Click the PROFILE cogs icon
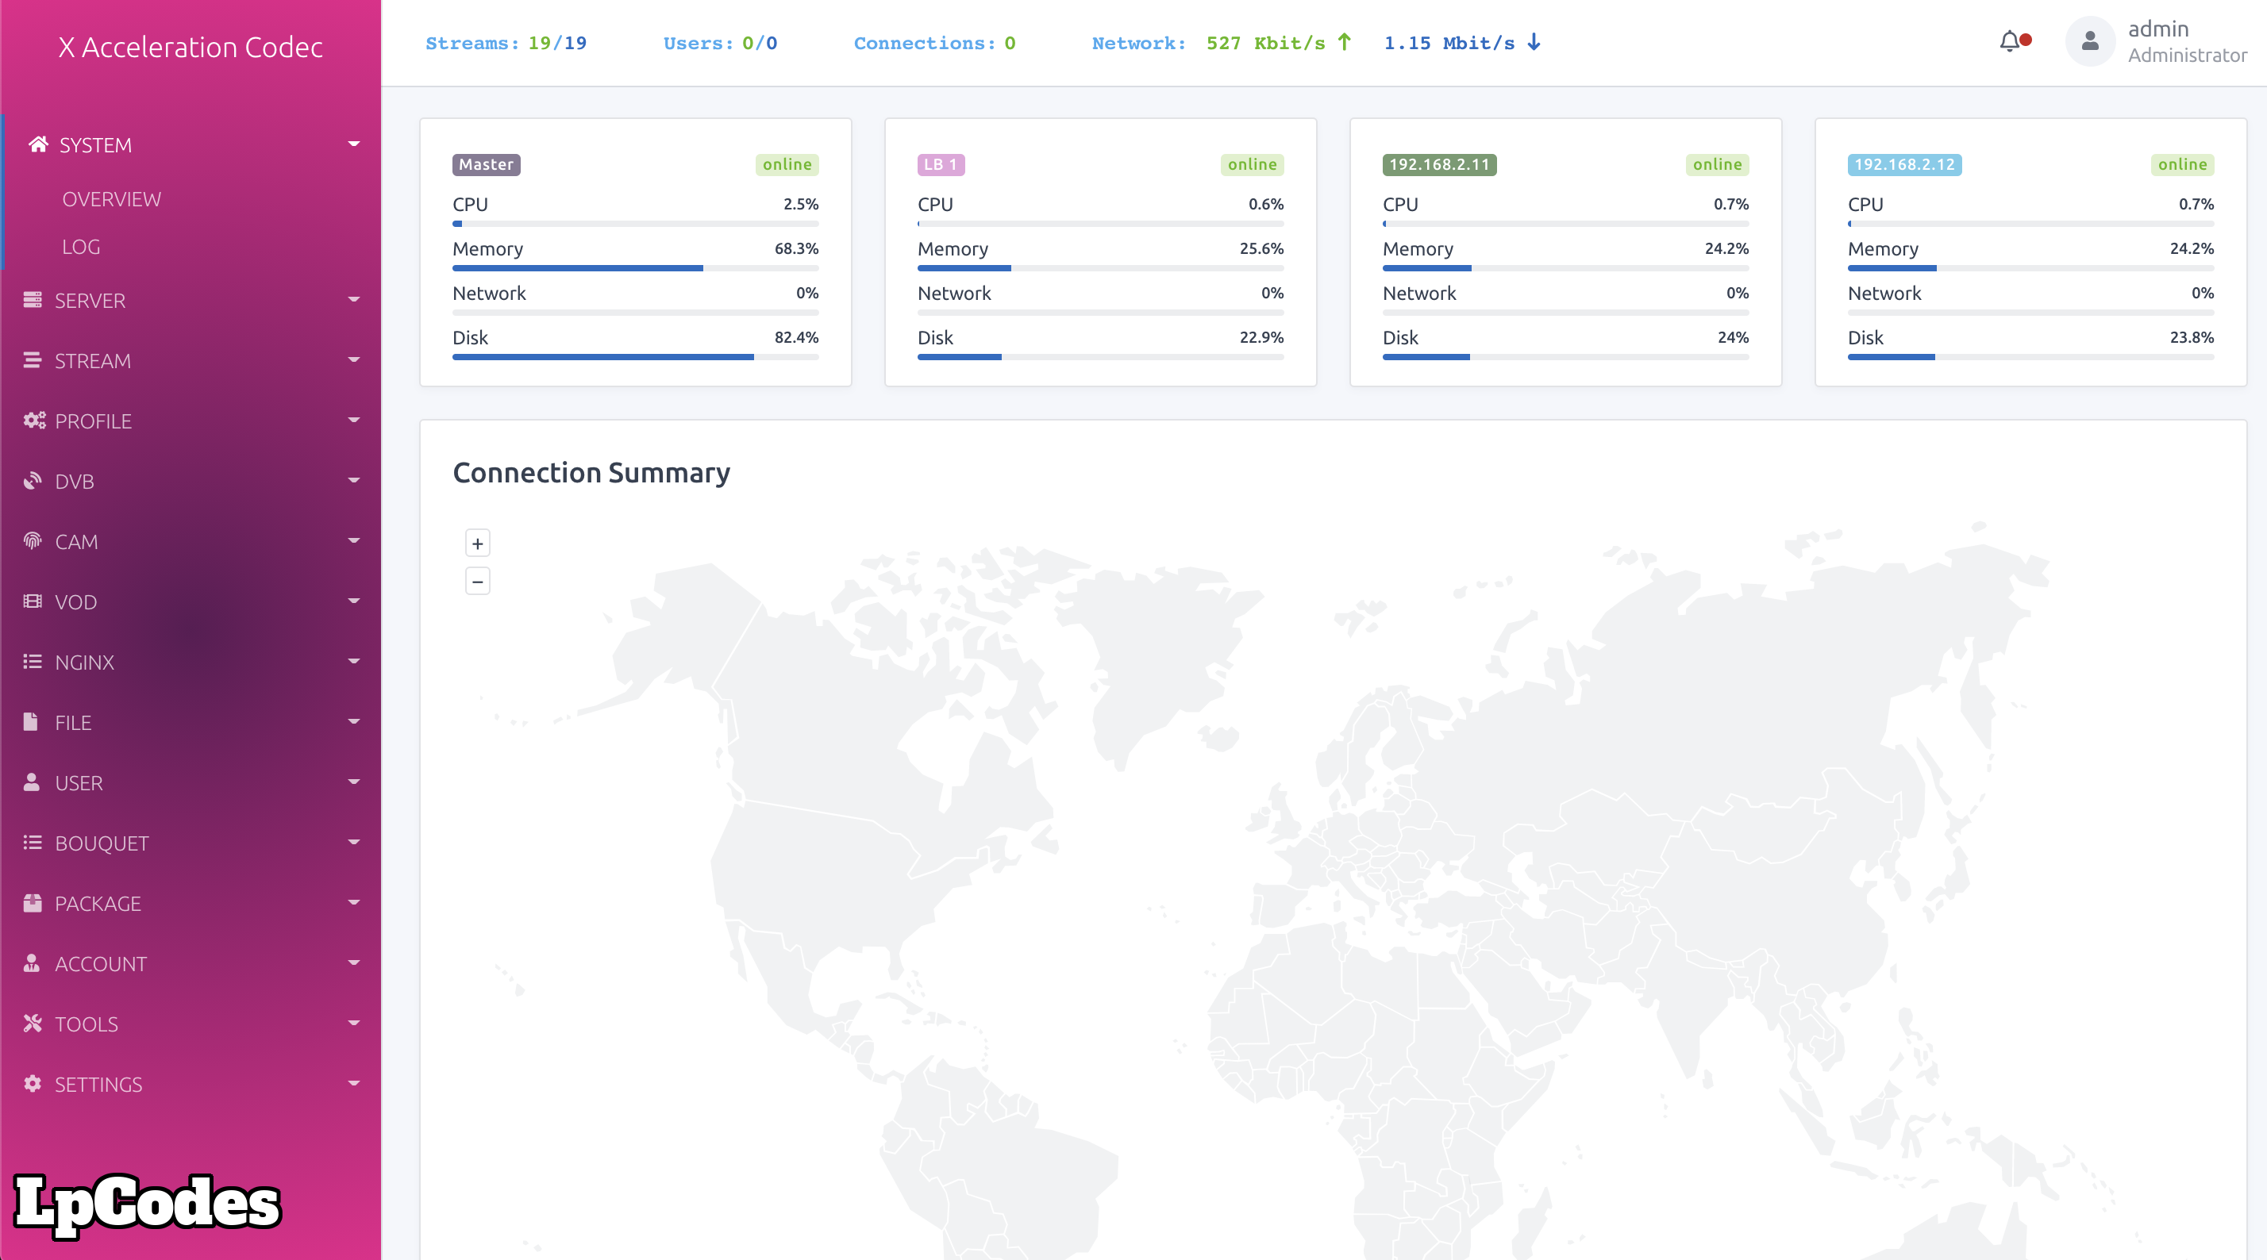2267x1260 pixels. [x=34, y=421]
